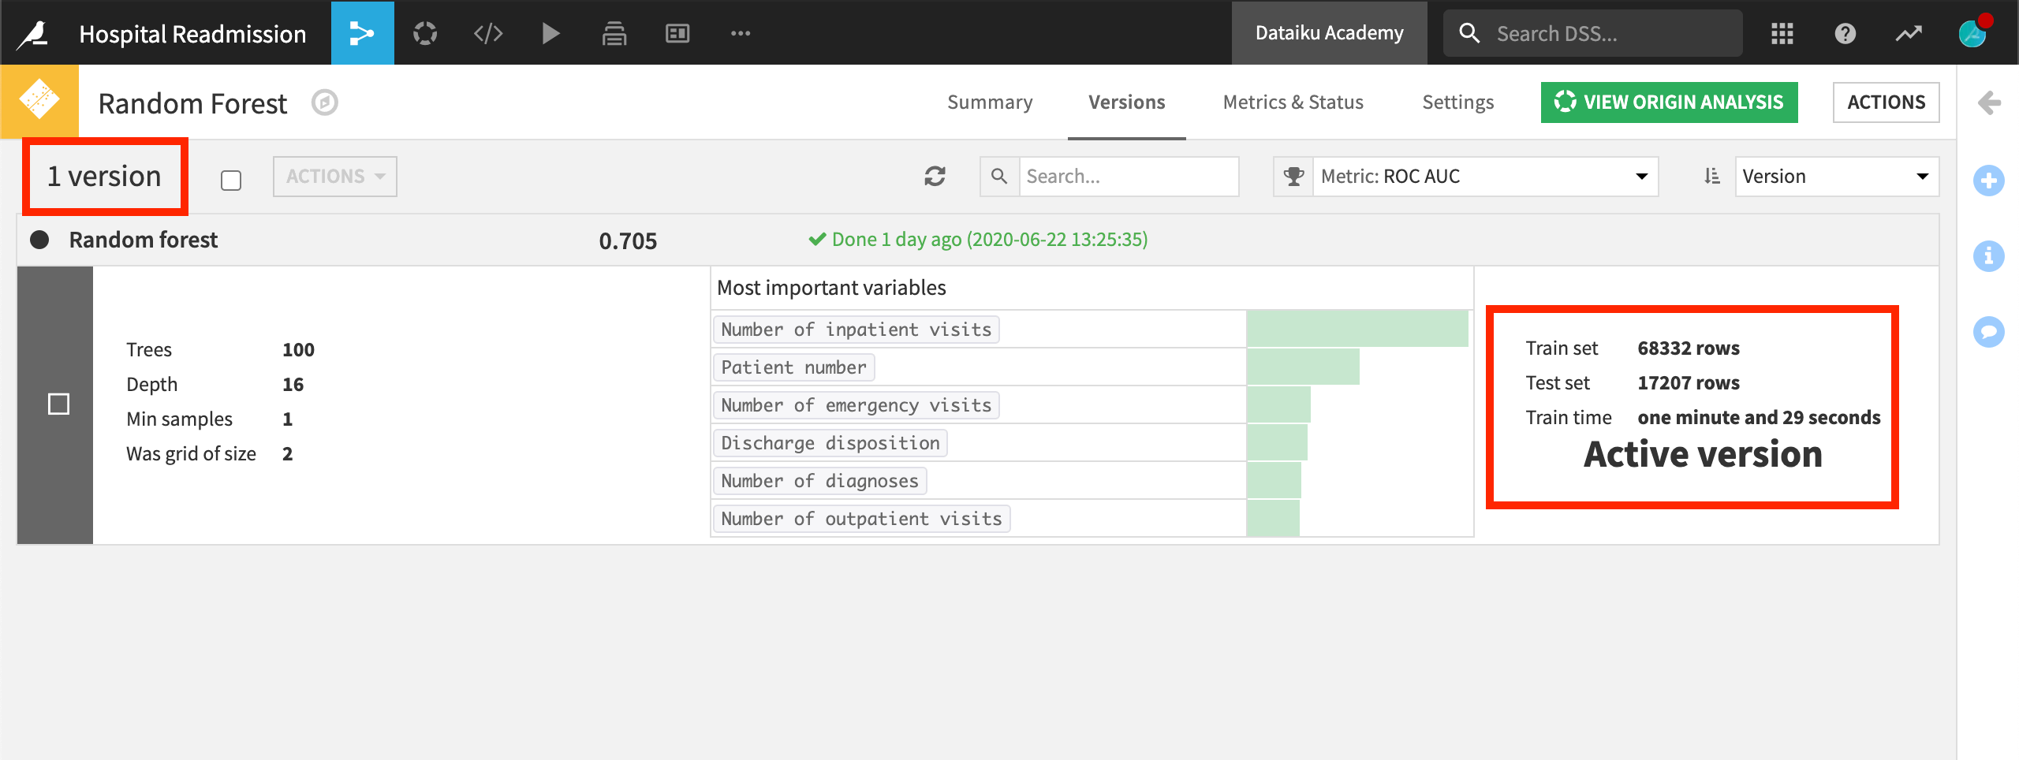Open the Dashboards icon
Screen dimensions: 2019x760
(677, 33)
